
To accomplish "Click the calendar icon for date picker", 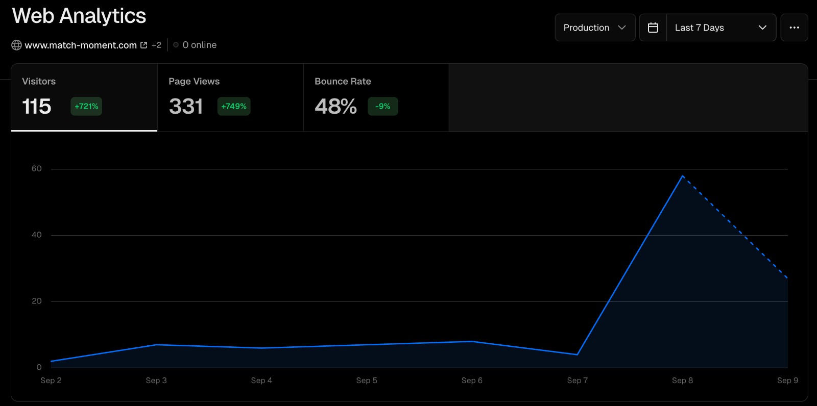I will click(653, 28).
